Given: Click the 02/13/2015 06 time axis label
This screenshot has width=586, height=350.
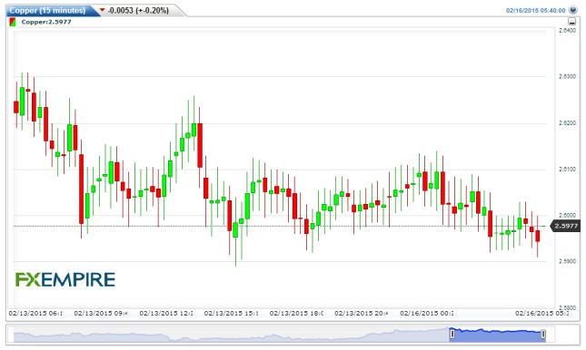Looking at the screenshot, I should [x=35, y=313].
